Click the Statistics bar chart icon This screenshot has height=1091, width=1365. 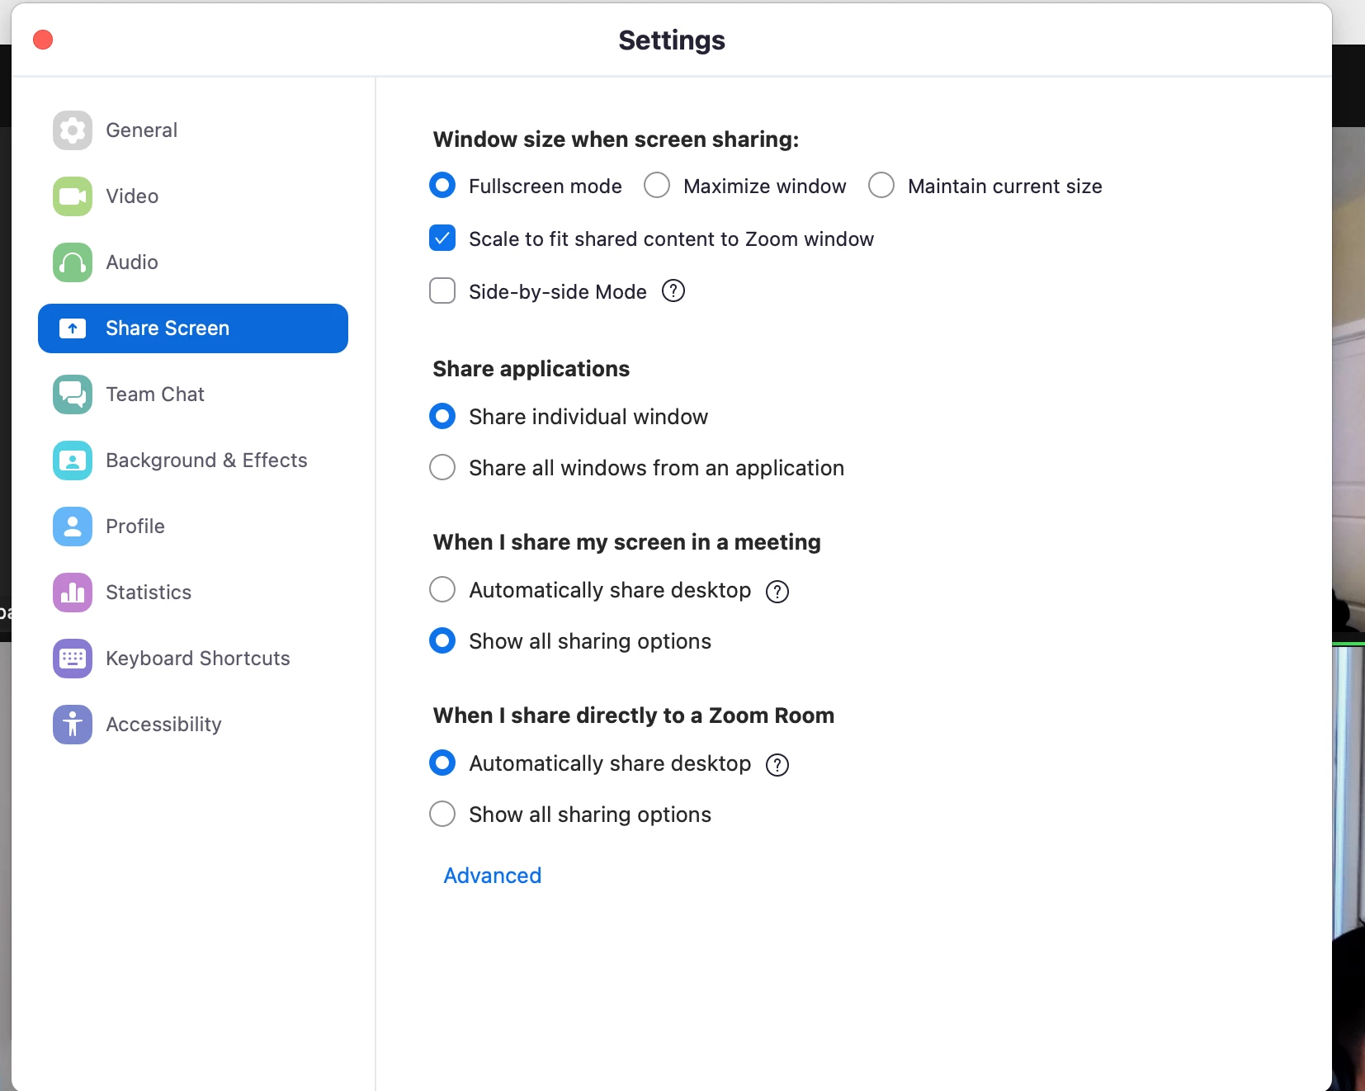73,593
